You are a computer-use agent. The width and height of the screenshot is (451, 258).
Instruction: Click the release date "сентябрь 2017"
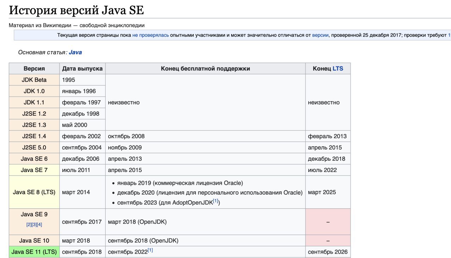[82, 222]
